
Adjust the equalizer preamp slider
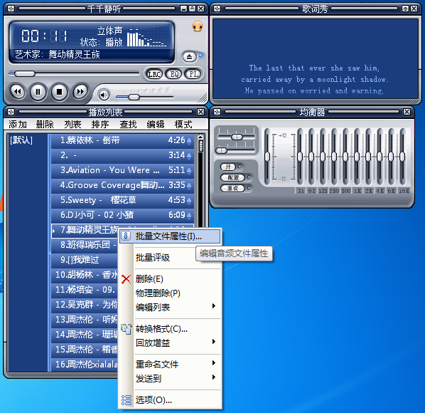pyautogui.click(x=267, y=157)
